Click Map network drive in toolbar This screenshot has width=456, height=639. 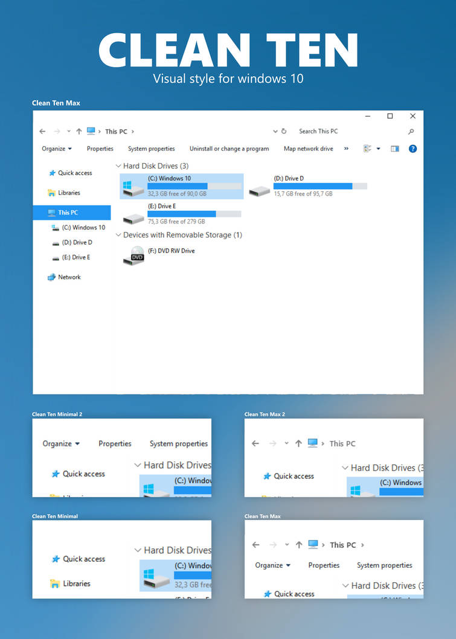308,149
